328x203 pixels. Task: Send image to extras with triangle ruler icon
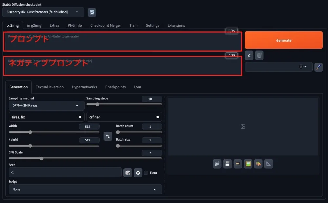(269, 164)
